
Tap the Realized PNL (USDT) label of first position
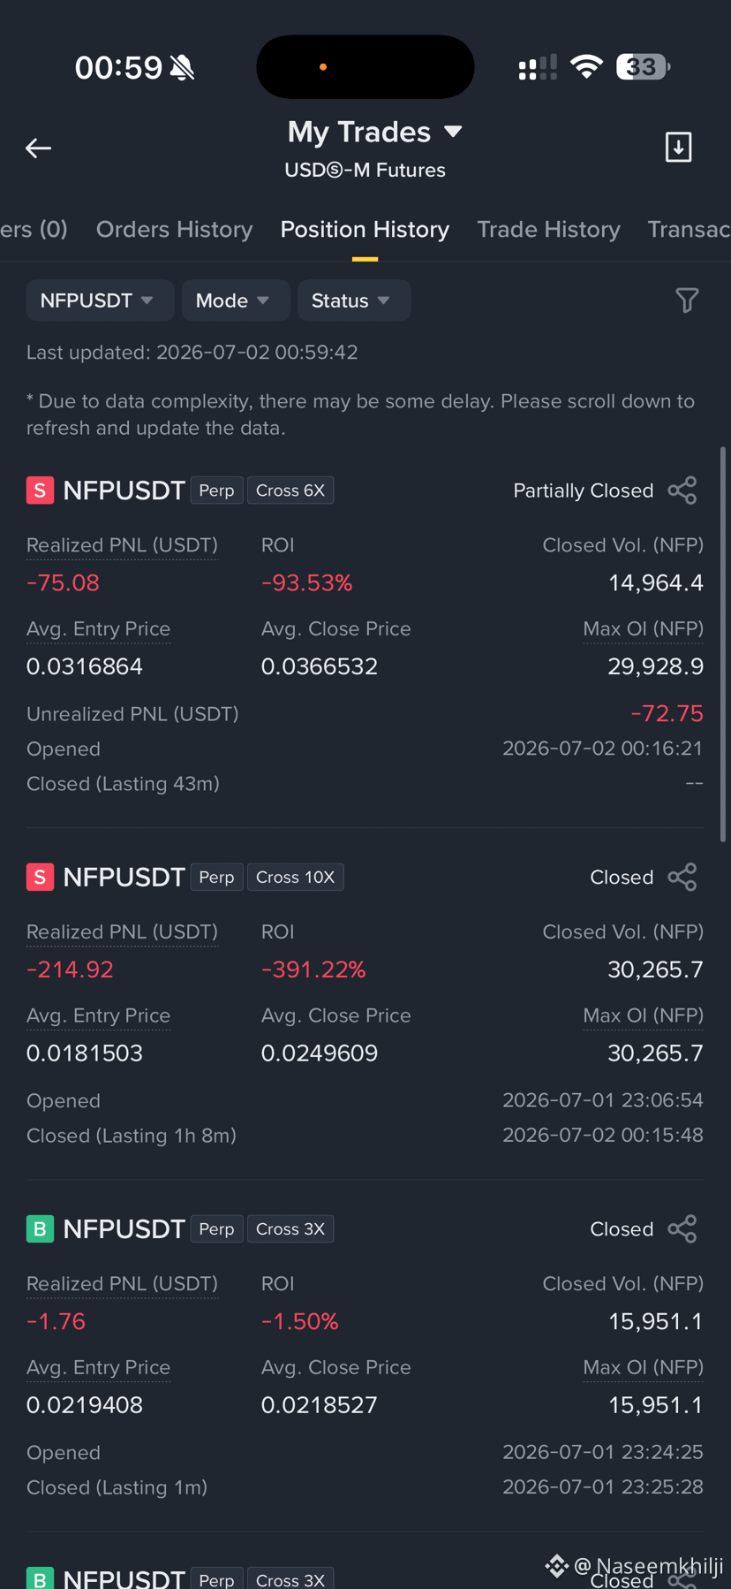pos(122,545)
